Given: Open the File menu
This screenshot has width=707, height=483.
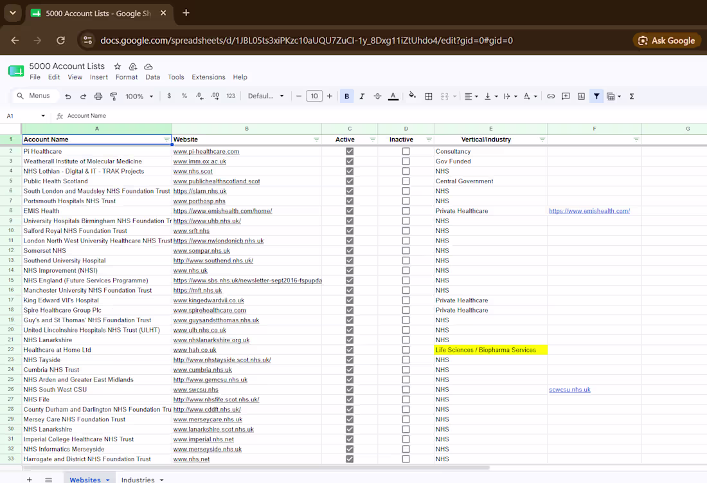Looking at the screenshot, I should tap(35, 77).
